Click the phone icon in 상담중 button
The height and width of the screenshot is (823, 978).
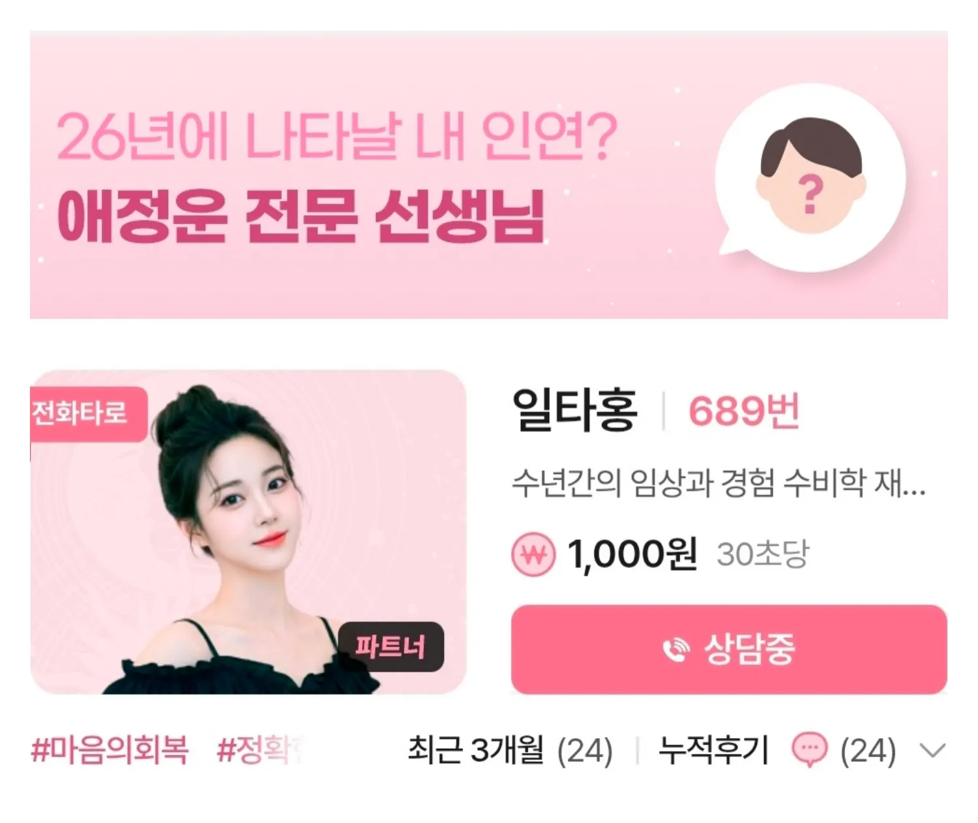click(675, 650)
